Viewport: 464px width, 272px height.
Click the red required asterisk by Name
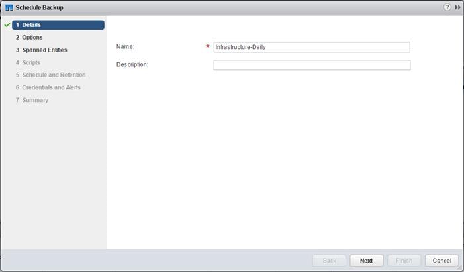coord(207,46)
